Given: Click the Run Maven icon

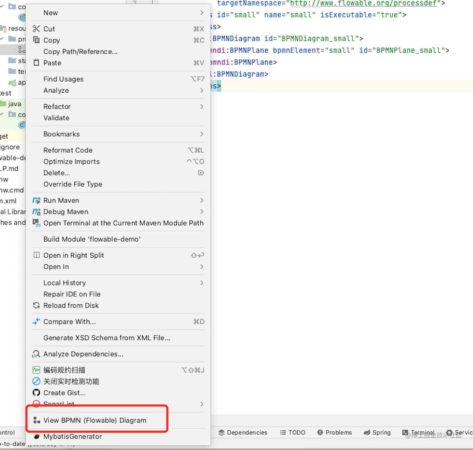Looking at the screenshot, I should coord(36,200).
